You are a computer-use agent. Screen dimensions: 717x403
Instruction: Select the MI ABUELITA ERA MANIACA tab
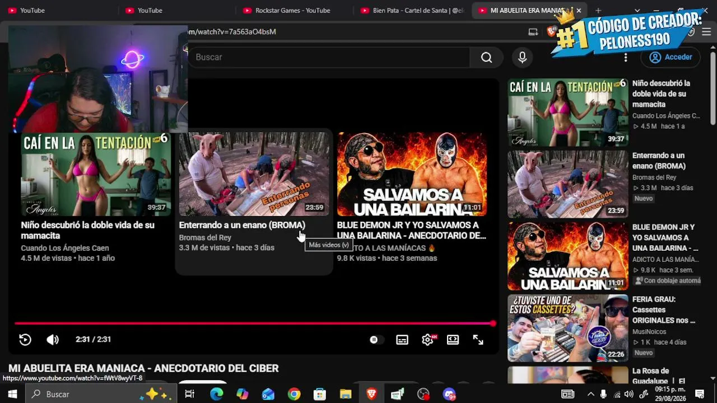[x=524, y=10]
